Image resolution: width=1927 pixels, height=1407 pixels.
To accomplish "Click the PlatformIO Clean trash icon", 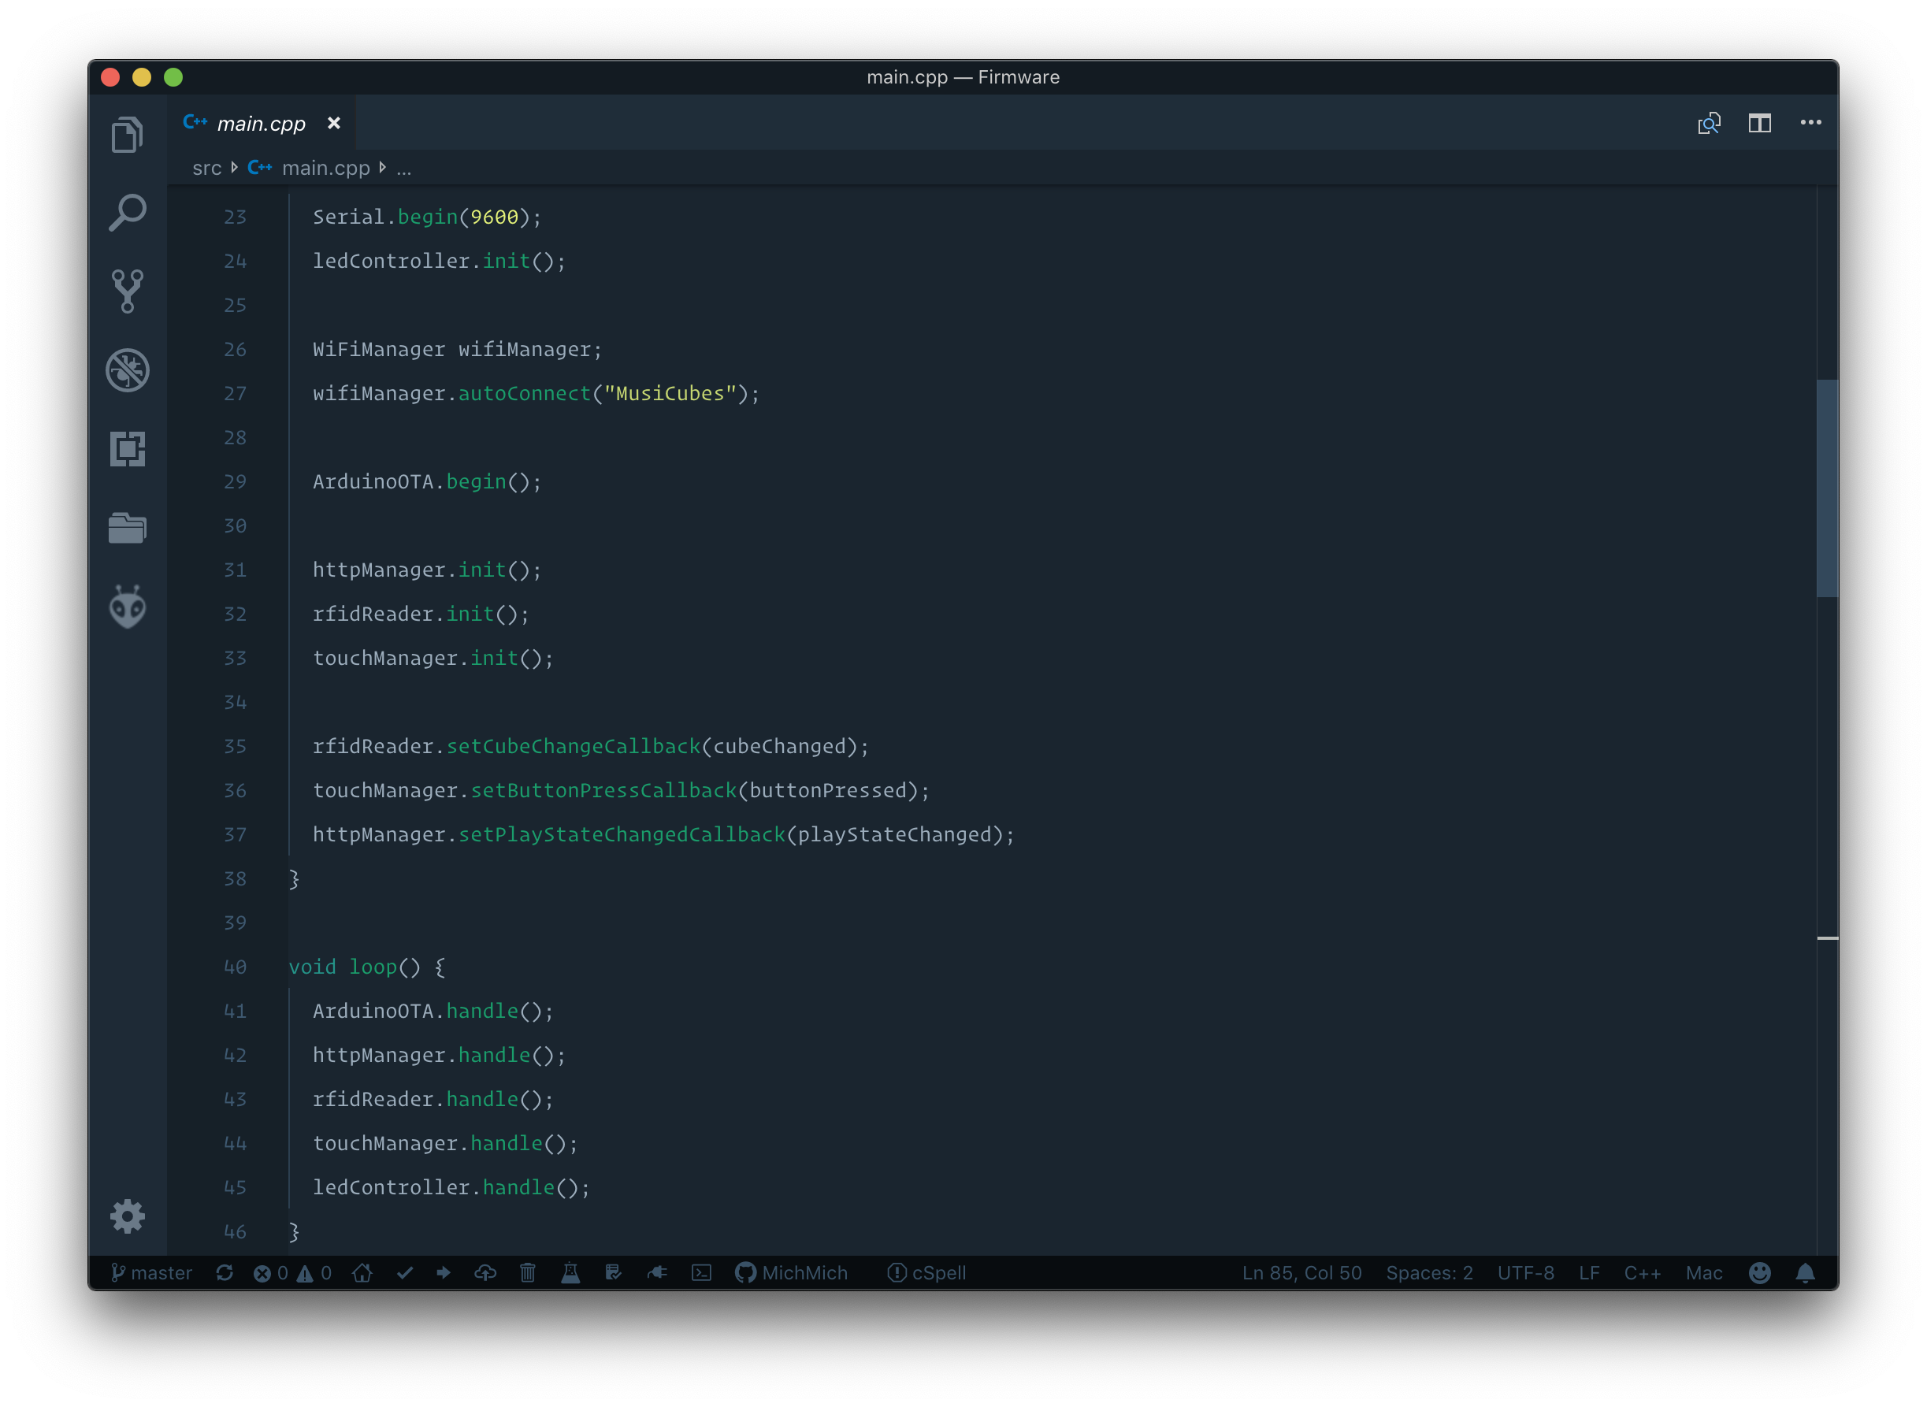I will tap(528, 1272).
